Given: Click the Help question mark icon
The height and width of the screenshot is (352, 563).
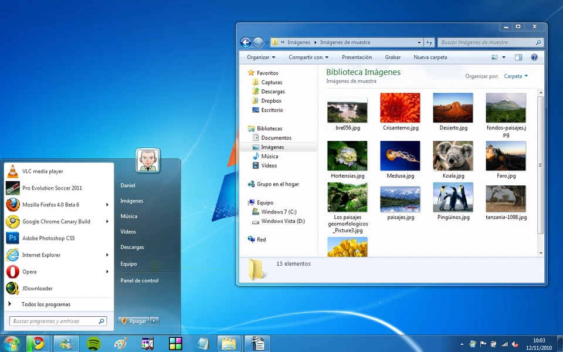Looking at the screenshot, I should (x=533, y=57).
